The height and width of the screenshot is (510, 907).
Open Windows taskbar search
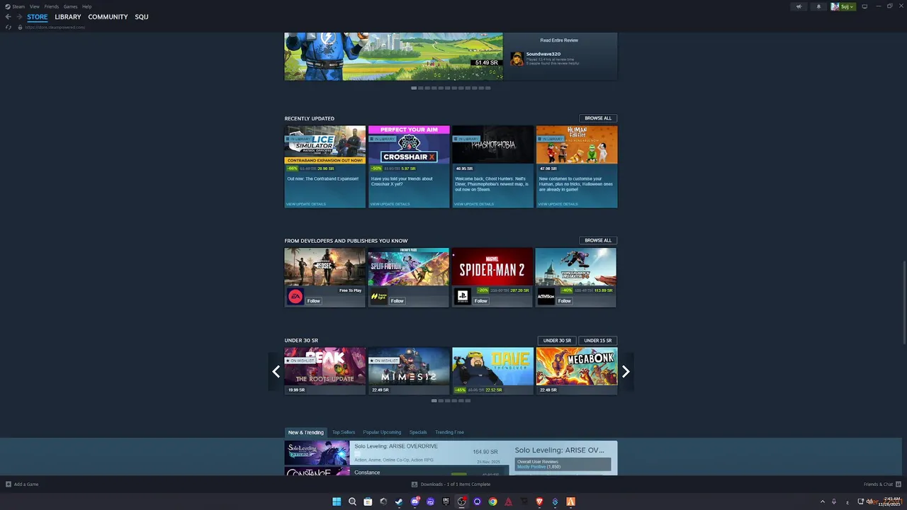[x=352, y=501]
